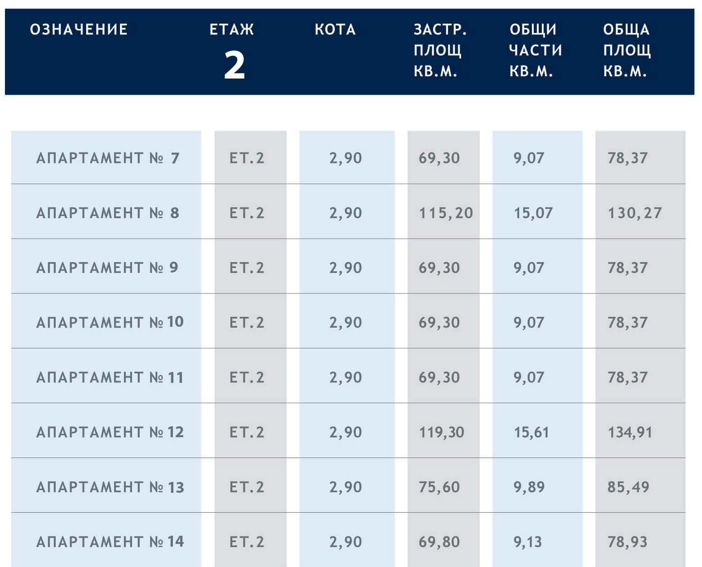Click the ОЗНАЧЕНИЕ column header
This screenshot has height=567, width=702.
tap(79, 30)
